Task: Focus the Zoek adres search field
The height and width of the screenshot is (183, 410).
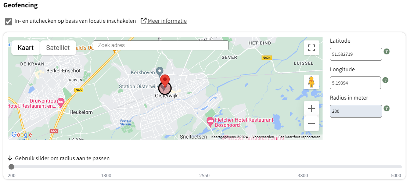Action: click(161, 45)
